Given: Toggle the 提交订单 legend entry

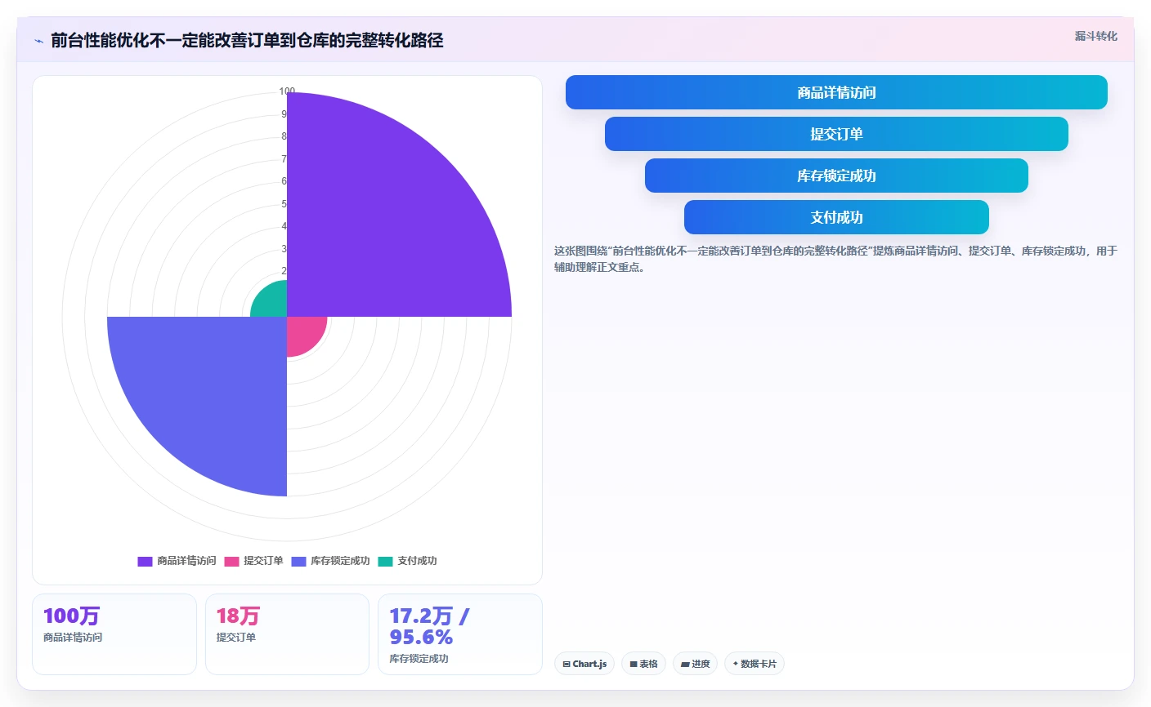Looking at the screenshot, I should [x=253, y=561].
